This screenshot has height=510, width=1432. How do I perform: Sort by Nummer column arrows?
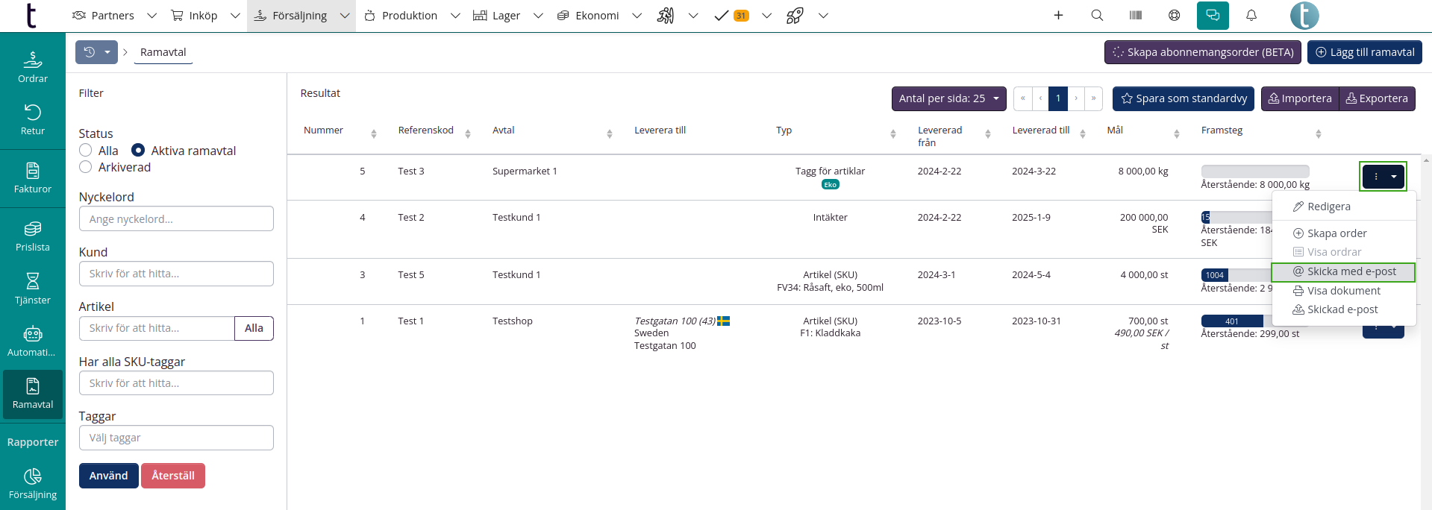pyautogui.click(x=374, y=134)
